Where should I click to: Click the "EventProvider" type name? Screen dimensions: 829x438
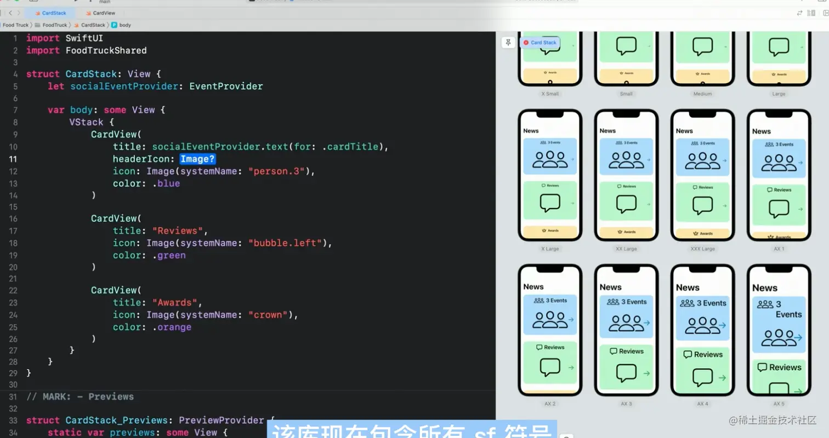click(226, 86)
